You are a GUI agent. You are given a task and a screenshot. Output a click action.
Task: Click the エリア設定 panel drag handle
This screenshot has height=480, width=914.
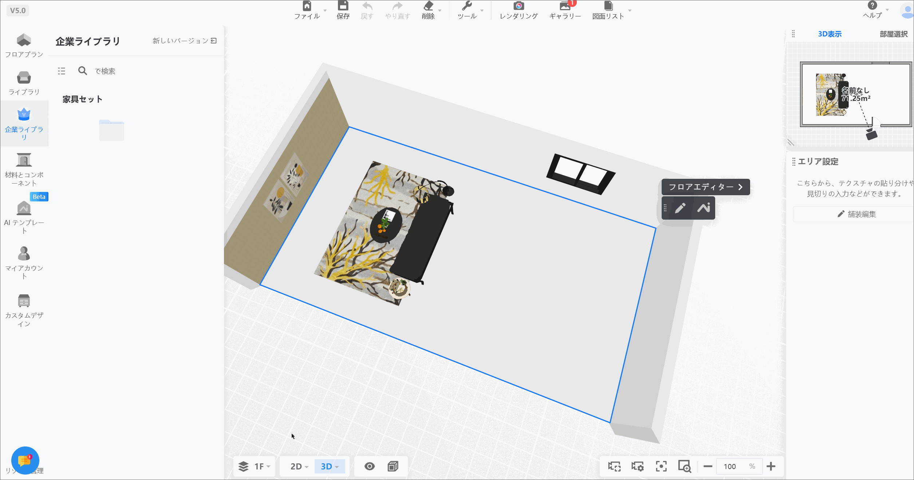tap(794, 162)
